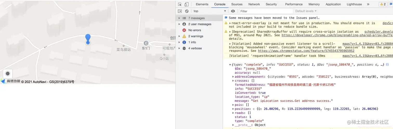
Task: Open the more tabs chevron
Action: (x=368, y=4)
